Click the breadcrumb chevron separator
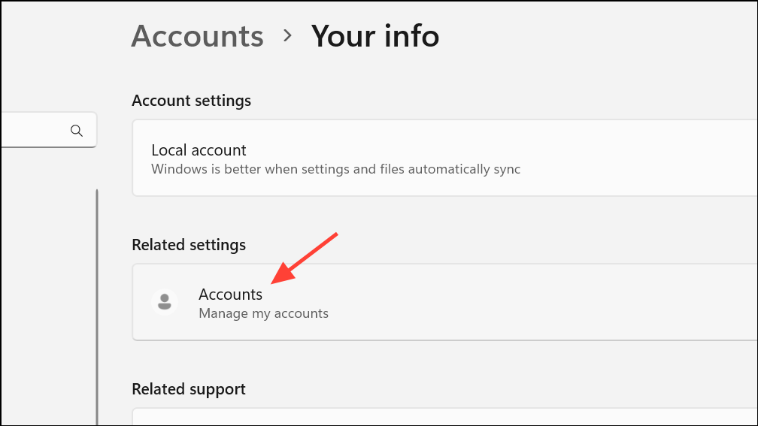758x426 pixels. point(287,35)
